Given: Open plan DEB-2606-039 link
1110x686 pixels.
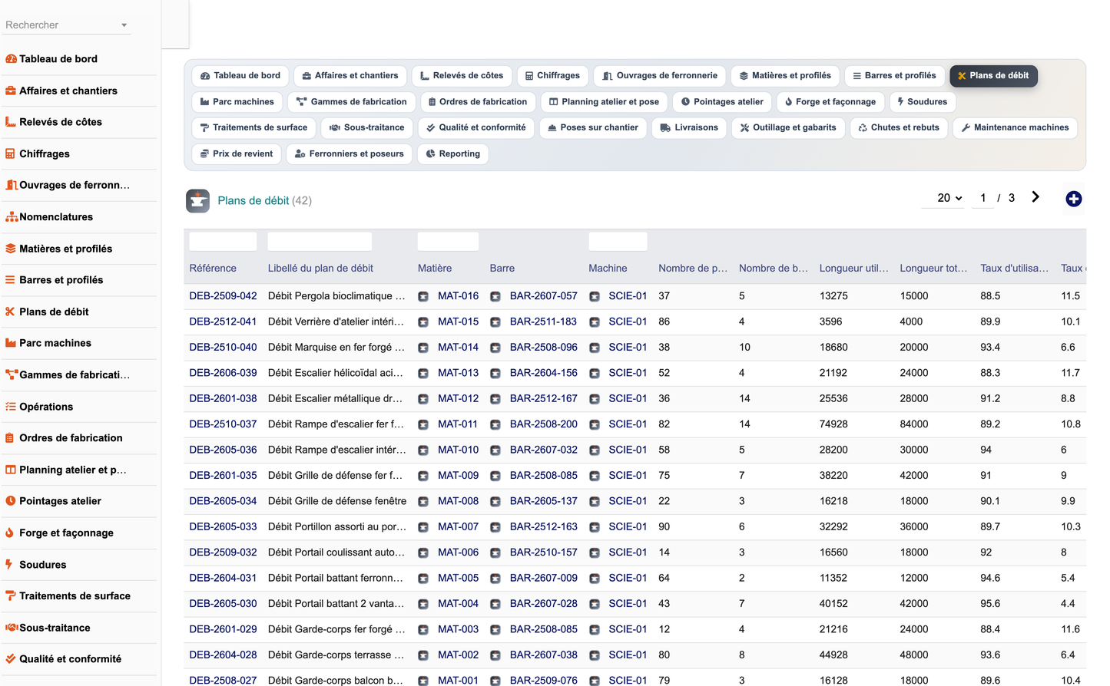Looking at the screenshot, I should (223, 373).
